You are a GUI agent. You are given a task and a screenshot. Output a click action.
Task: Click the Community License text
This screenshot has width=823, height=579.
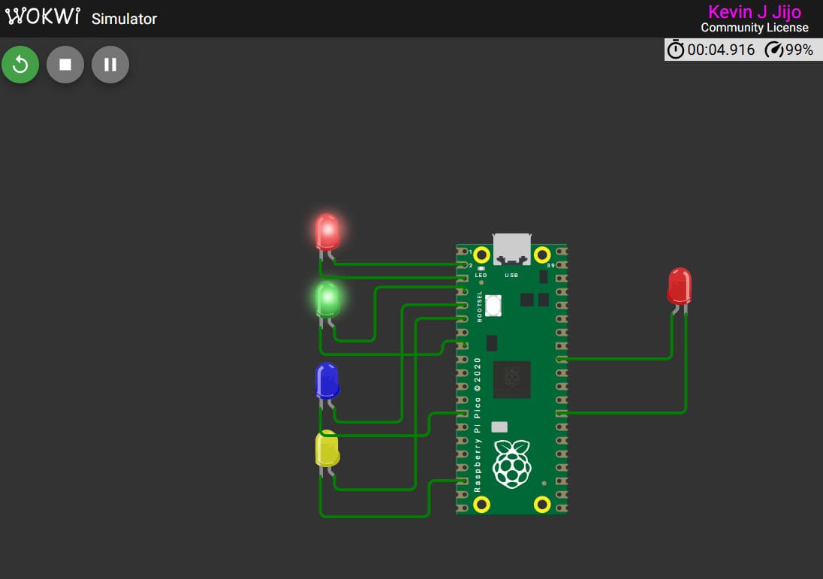755,29
